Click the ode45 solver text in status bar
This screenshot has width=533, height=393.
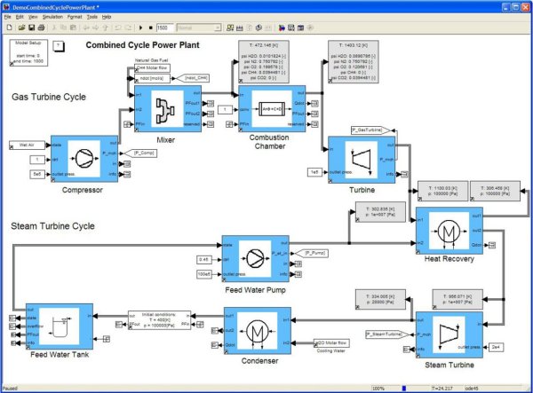[472, 389]
